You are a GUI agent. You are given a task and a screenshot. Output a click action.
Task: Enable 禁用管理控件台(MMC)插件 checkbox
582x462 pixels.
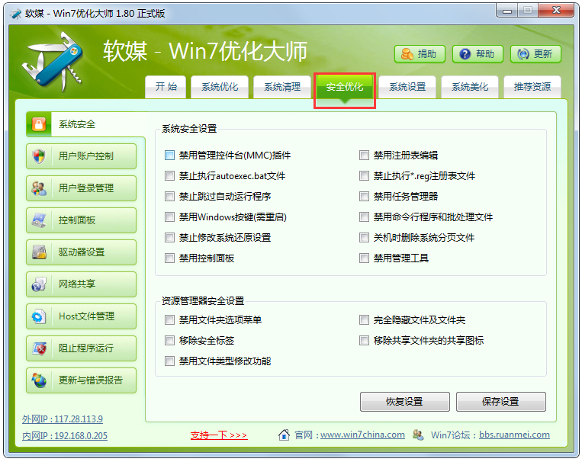[x=169, y=155]
